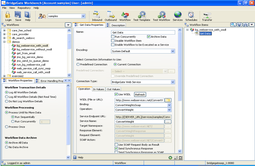Open the Workflow Items panel dropdown arrow
255x166 pixels.
point(252,25)
